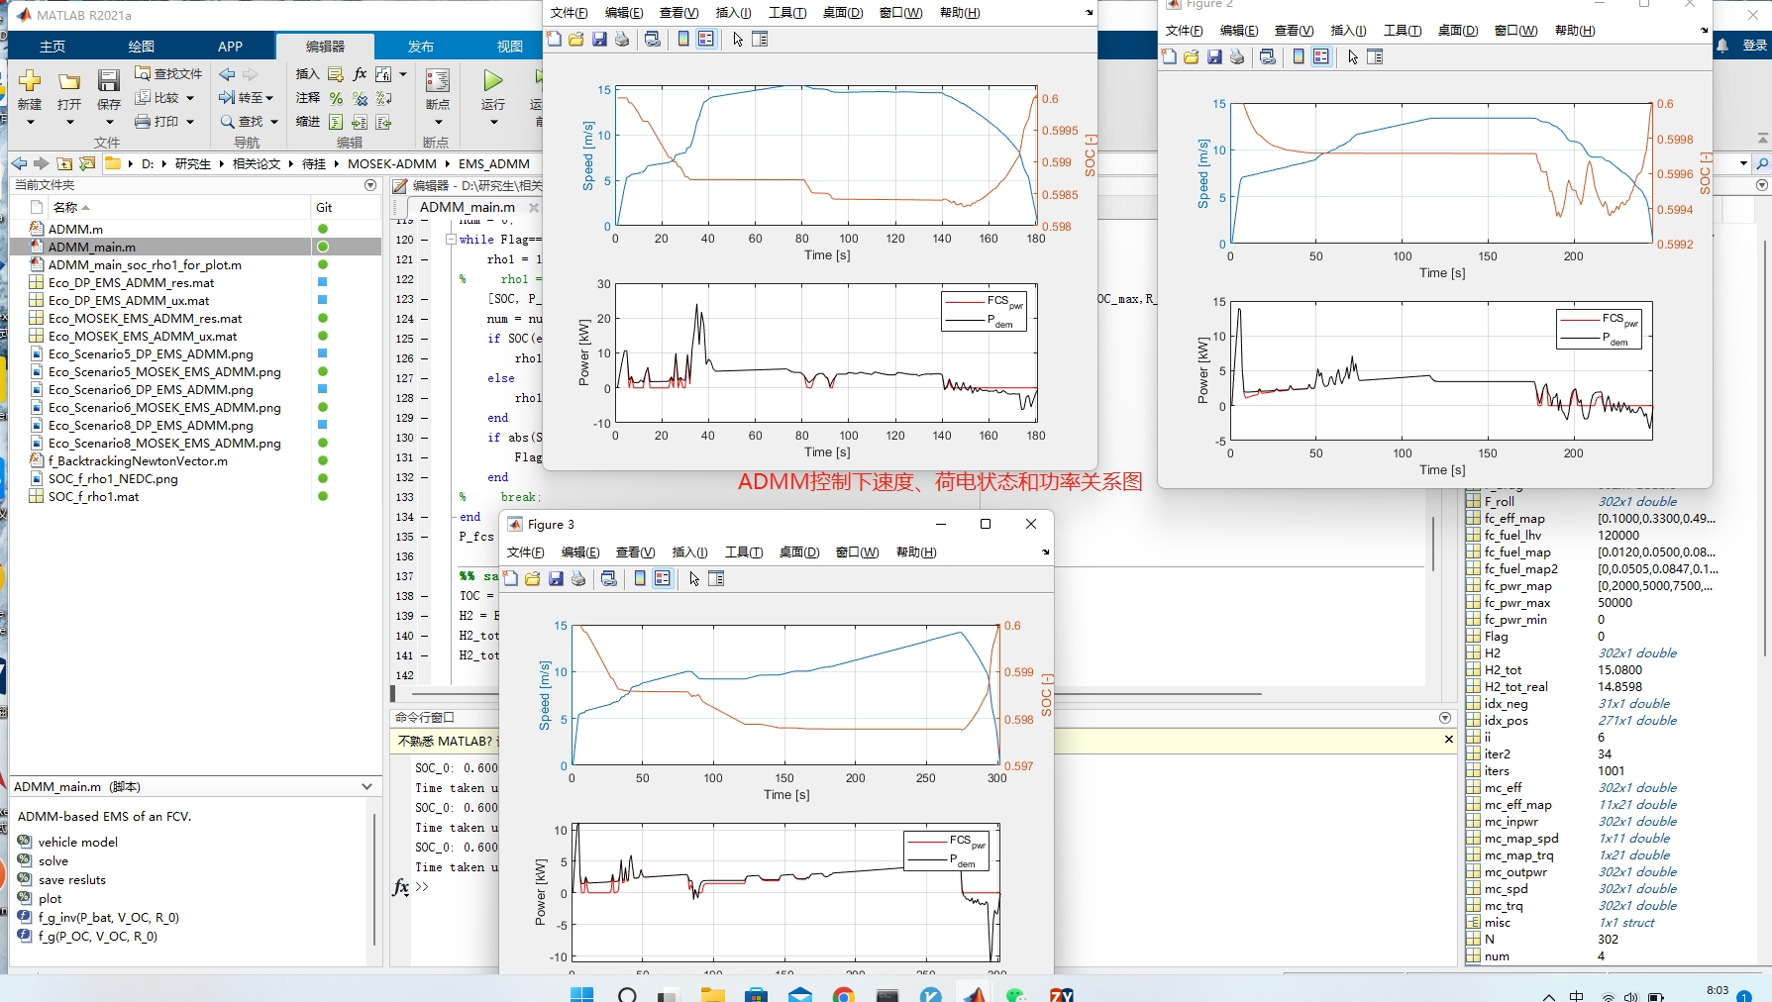Go back with the editor navigation arrow
Image resolution: width=1772 pixels, height=1002 pixels.
coord(227,74)
